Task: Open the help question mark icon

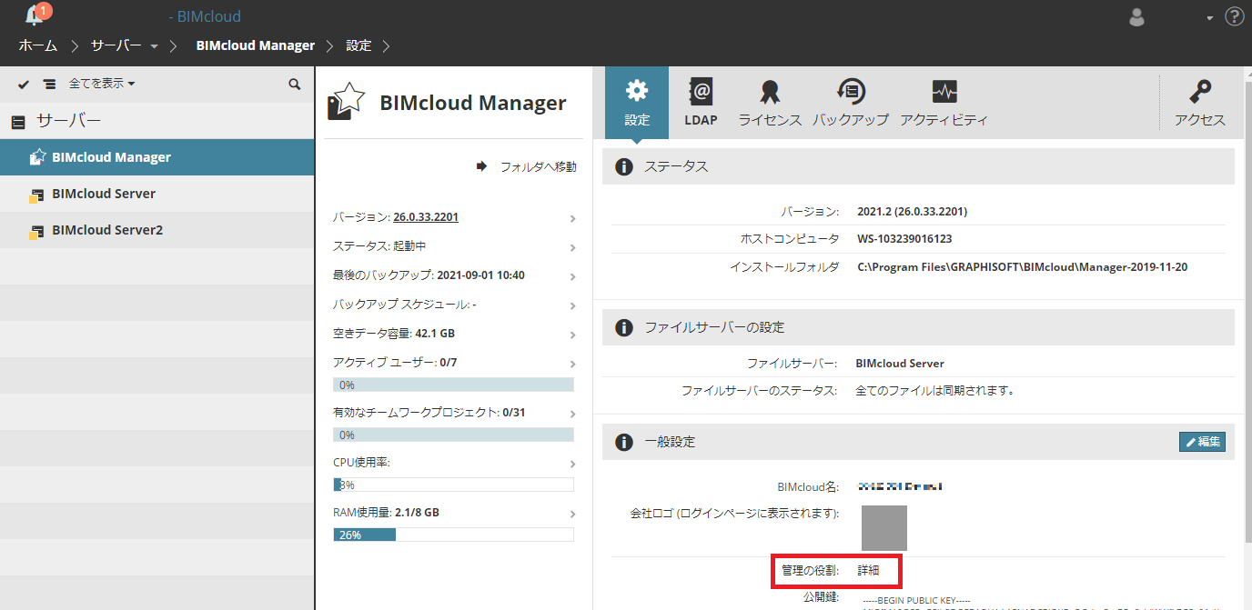Action: coord(1235,16)
